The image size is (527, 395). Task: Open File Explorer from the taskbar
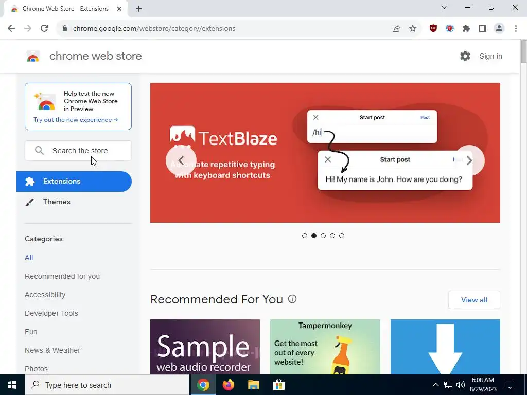pyautogui.click(x=253, y=385)
